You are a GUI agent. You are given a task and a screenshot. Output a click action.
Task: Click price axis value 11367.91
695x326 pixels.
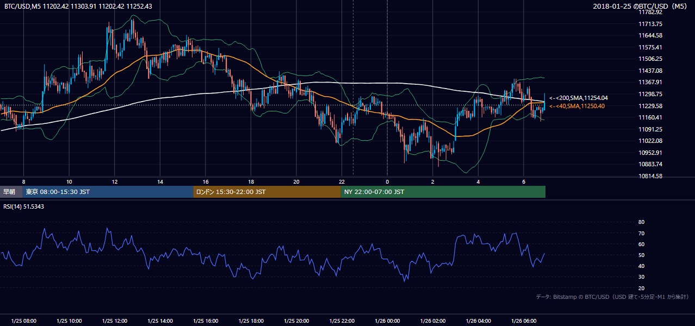pyautogui.click(x=650, y=82)
